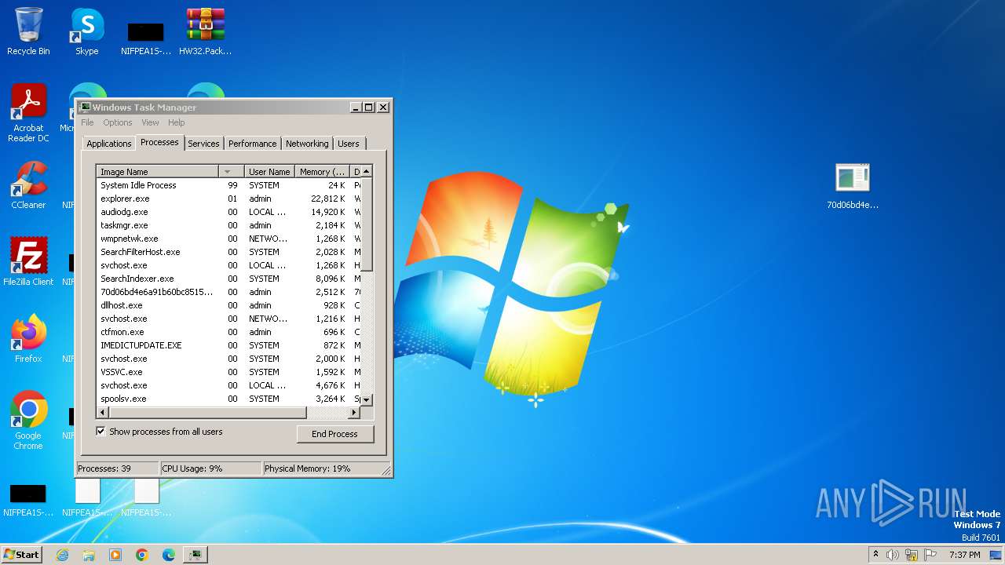The image size is (1005, 565).
Task: Switch to the Services tab
Action: pos(203,144)
